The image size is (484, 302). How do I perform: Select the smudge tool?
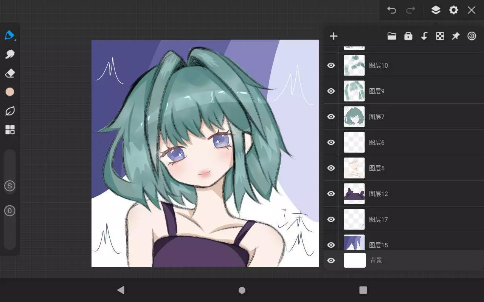(x=10, y=54)
